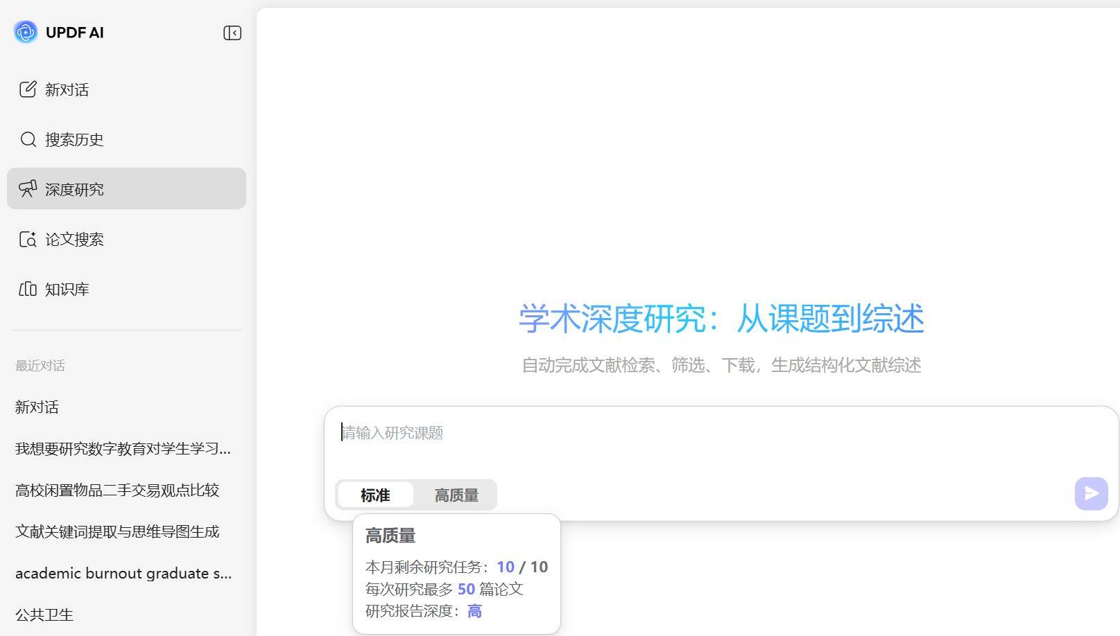This screenshot has width=1120, height=636.
Task: Click the new chat pencil icon
Action: [x=28, y=89]
